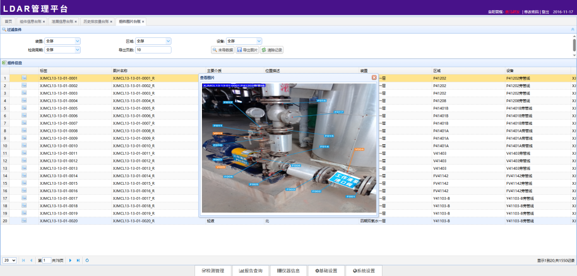Image resolution: width=577 pixels, height=276 pixels.
Task: Change the rows-per-page selector showing 20
Action: click(x=9, y=260)
